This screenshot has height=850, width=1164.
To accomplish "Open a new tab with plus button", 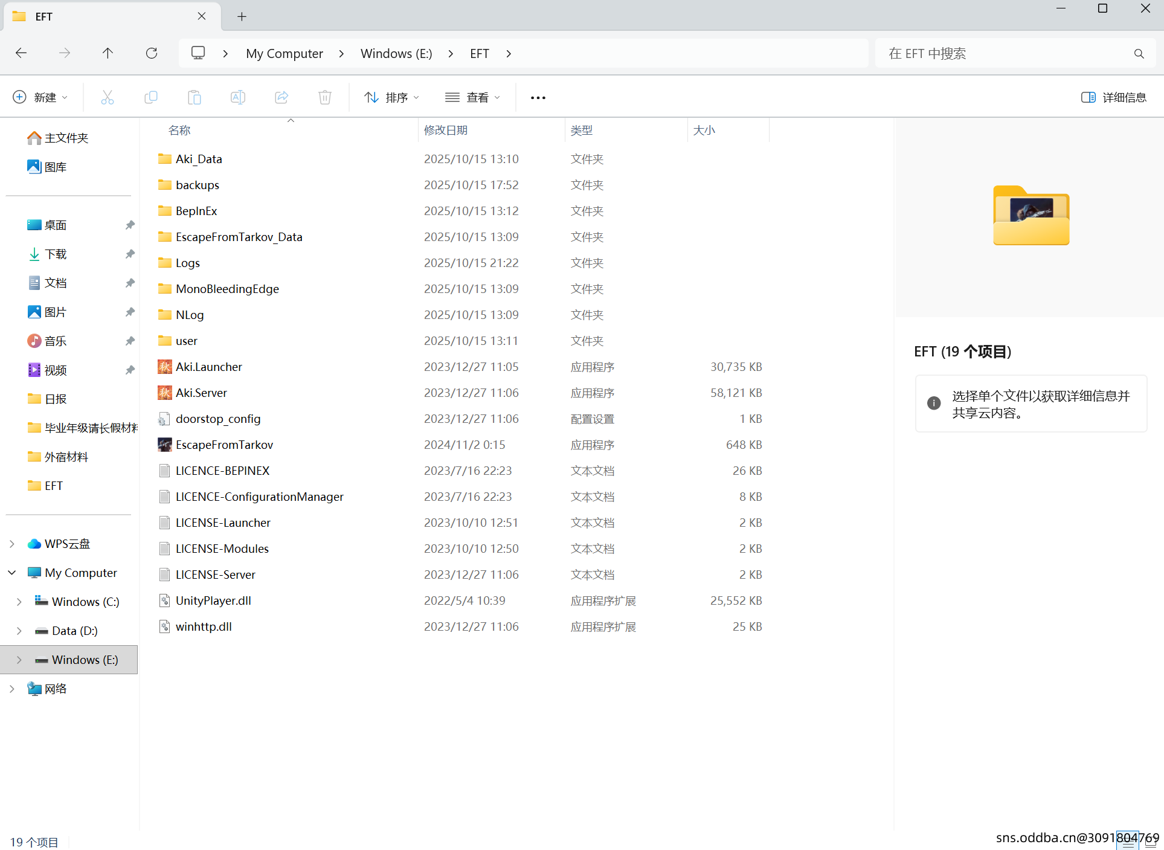I will pos(242,16).
